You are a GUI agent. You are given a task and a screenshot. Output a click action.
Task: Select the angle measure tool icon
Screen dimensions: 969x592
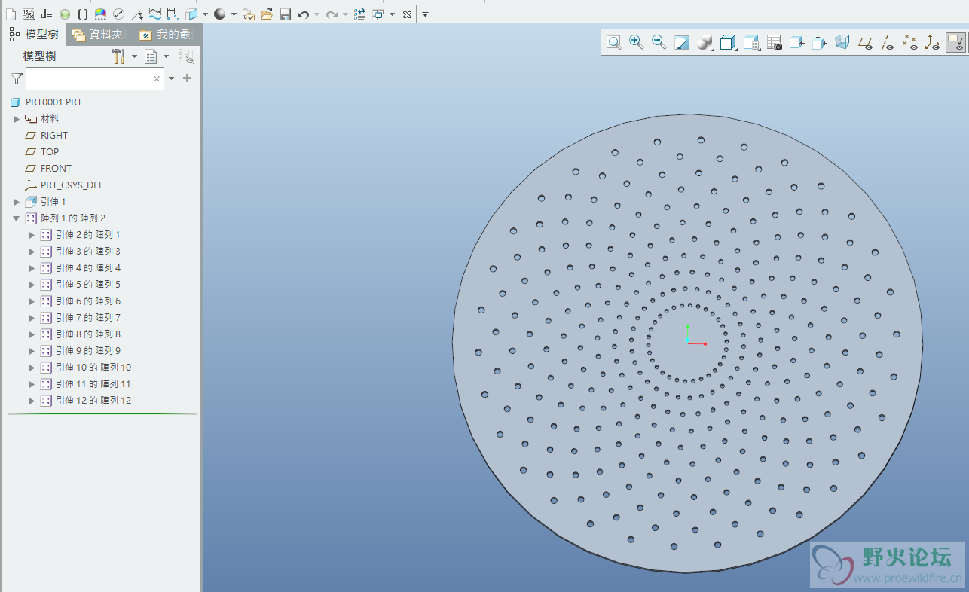(x=136, y=14)
